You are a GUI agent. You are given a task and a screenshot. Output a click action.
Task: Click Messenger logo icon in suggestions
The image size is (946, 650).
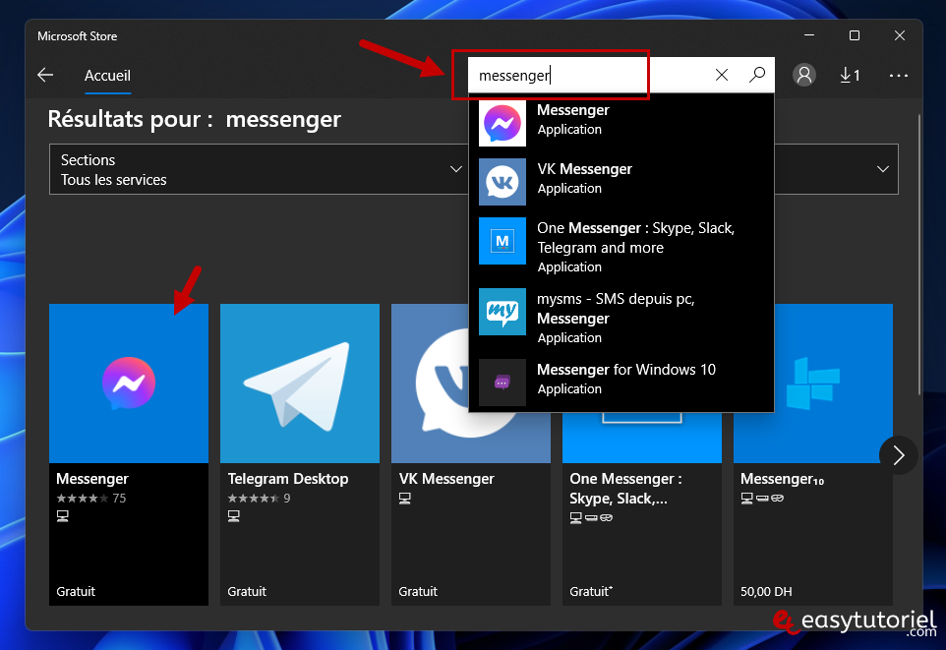click(503, 123)
